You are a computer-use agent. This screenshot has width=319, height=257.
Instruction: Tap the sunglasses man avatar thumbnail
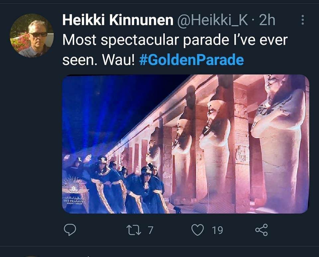32,35
